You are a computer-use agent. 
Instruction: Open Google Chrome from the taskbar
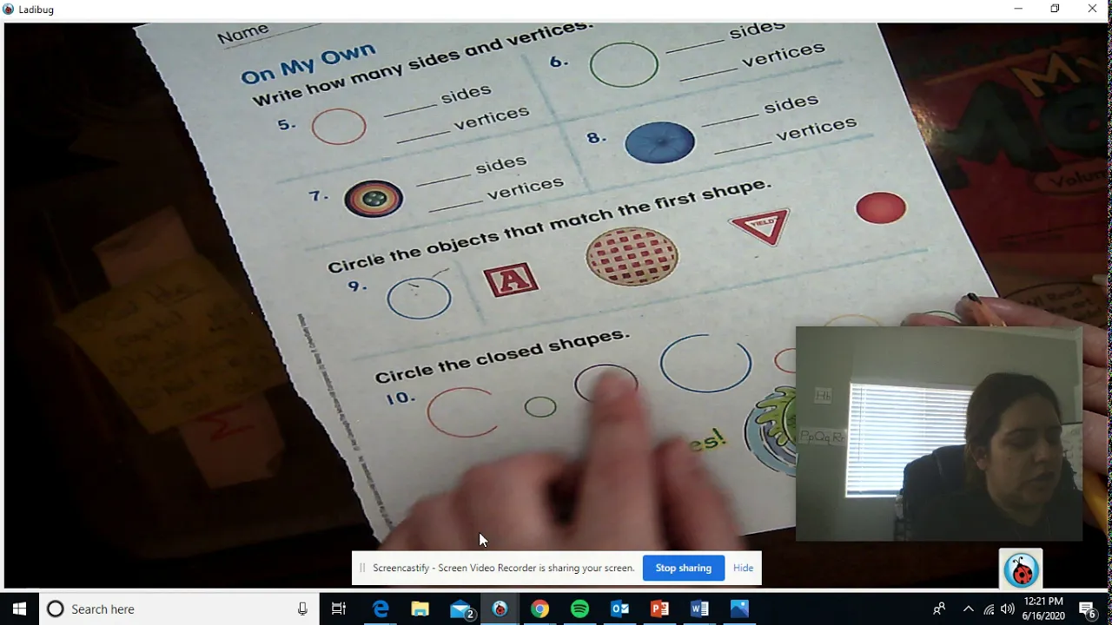(x=539, y=609)
